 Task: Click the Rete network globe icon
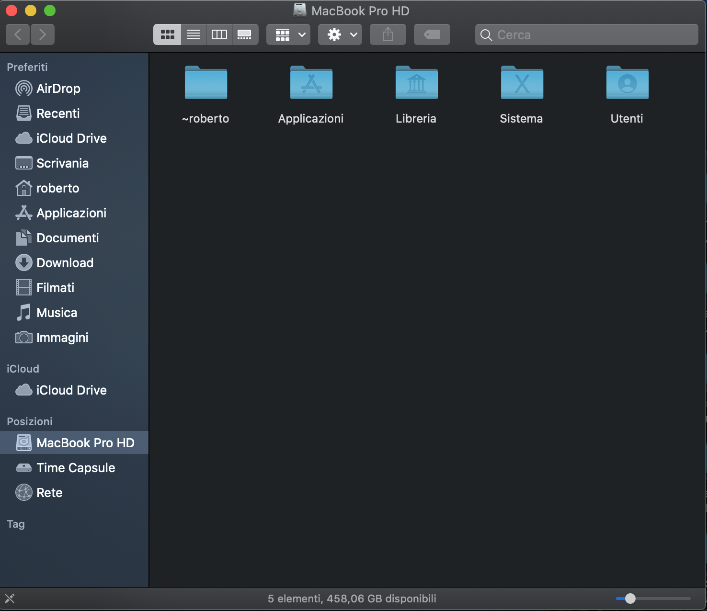(x=24, y=493)
